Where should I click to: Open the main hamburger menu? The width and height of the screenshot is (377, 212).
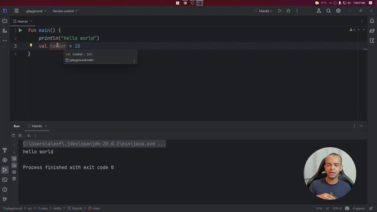click(16, 11)
